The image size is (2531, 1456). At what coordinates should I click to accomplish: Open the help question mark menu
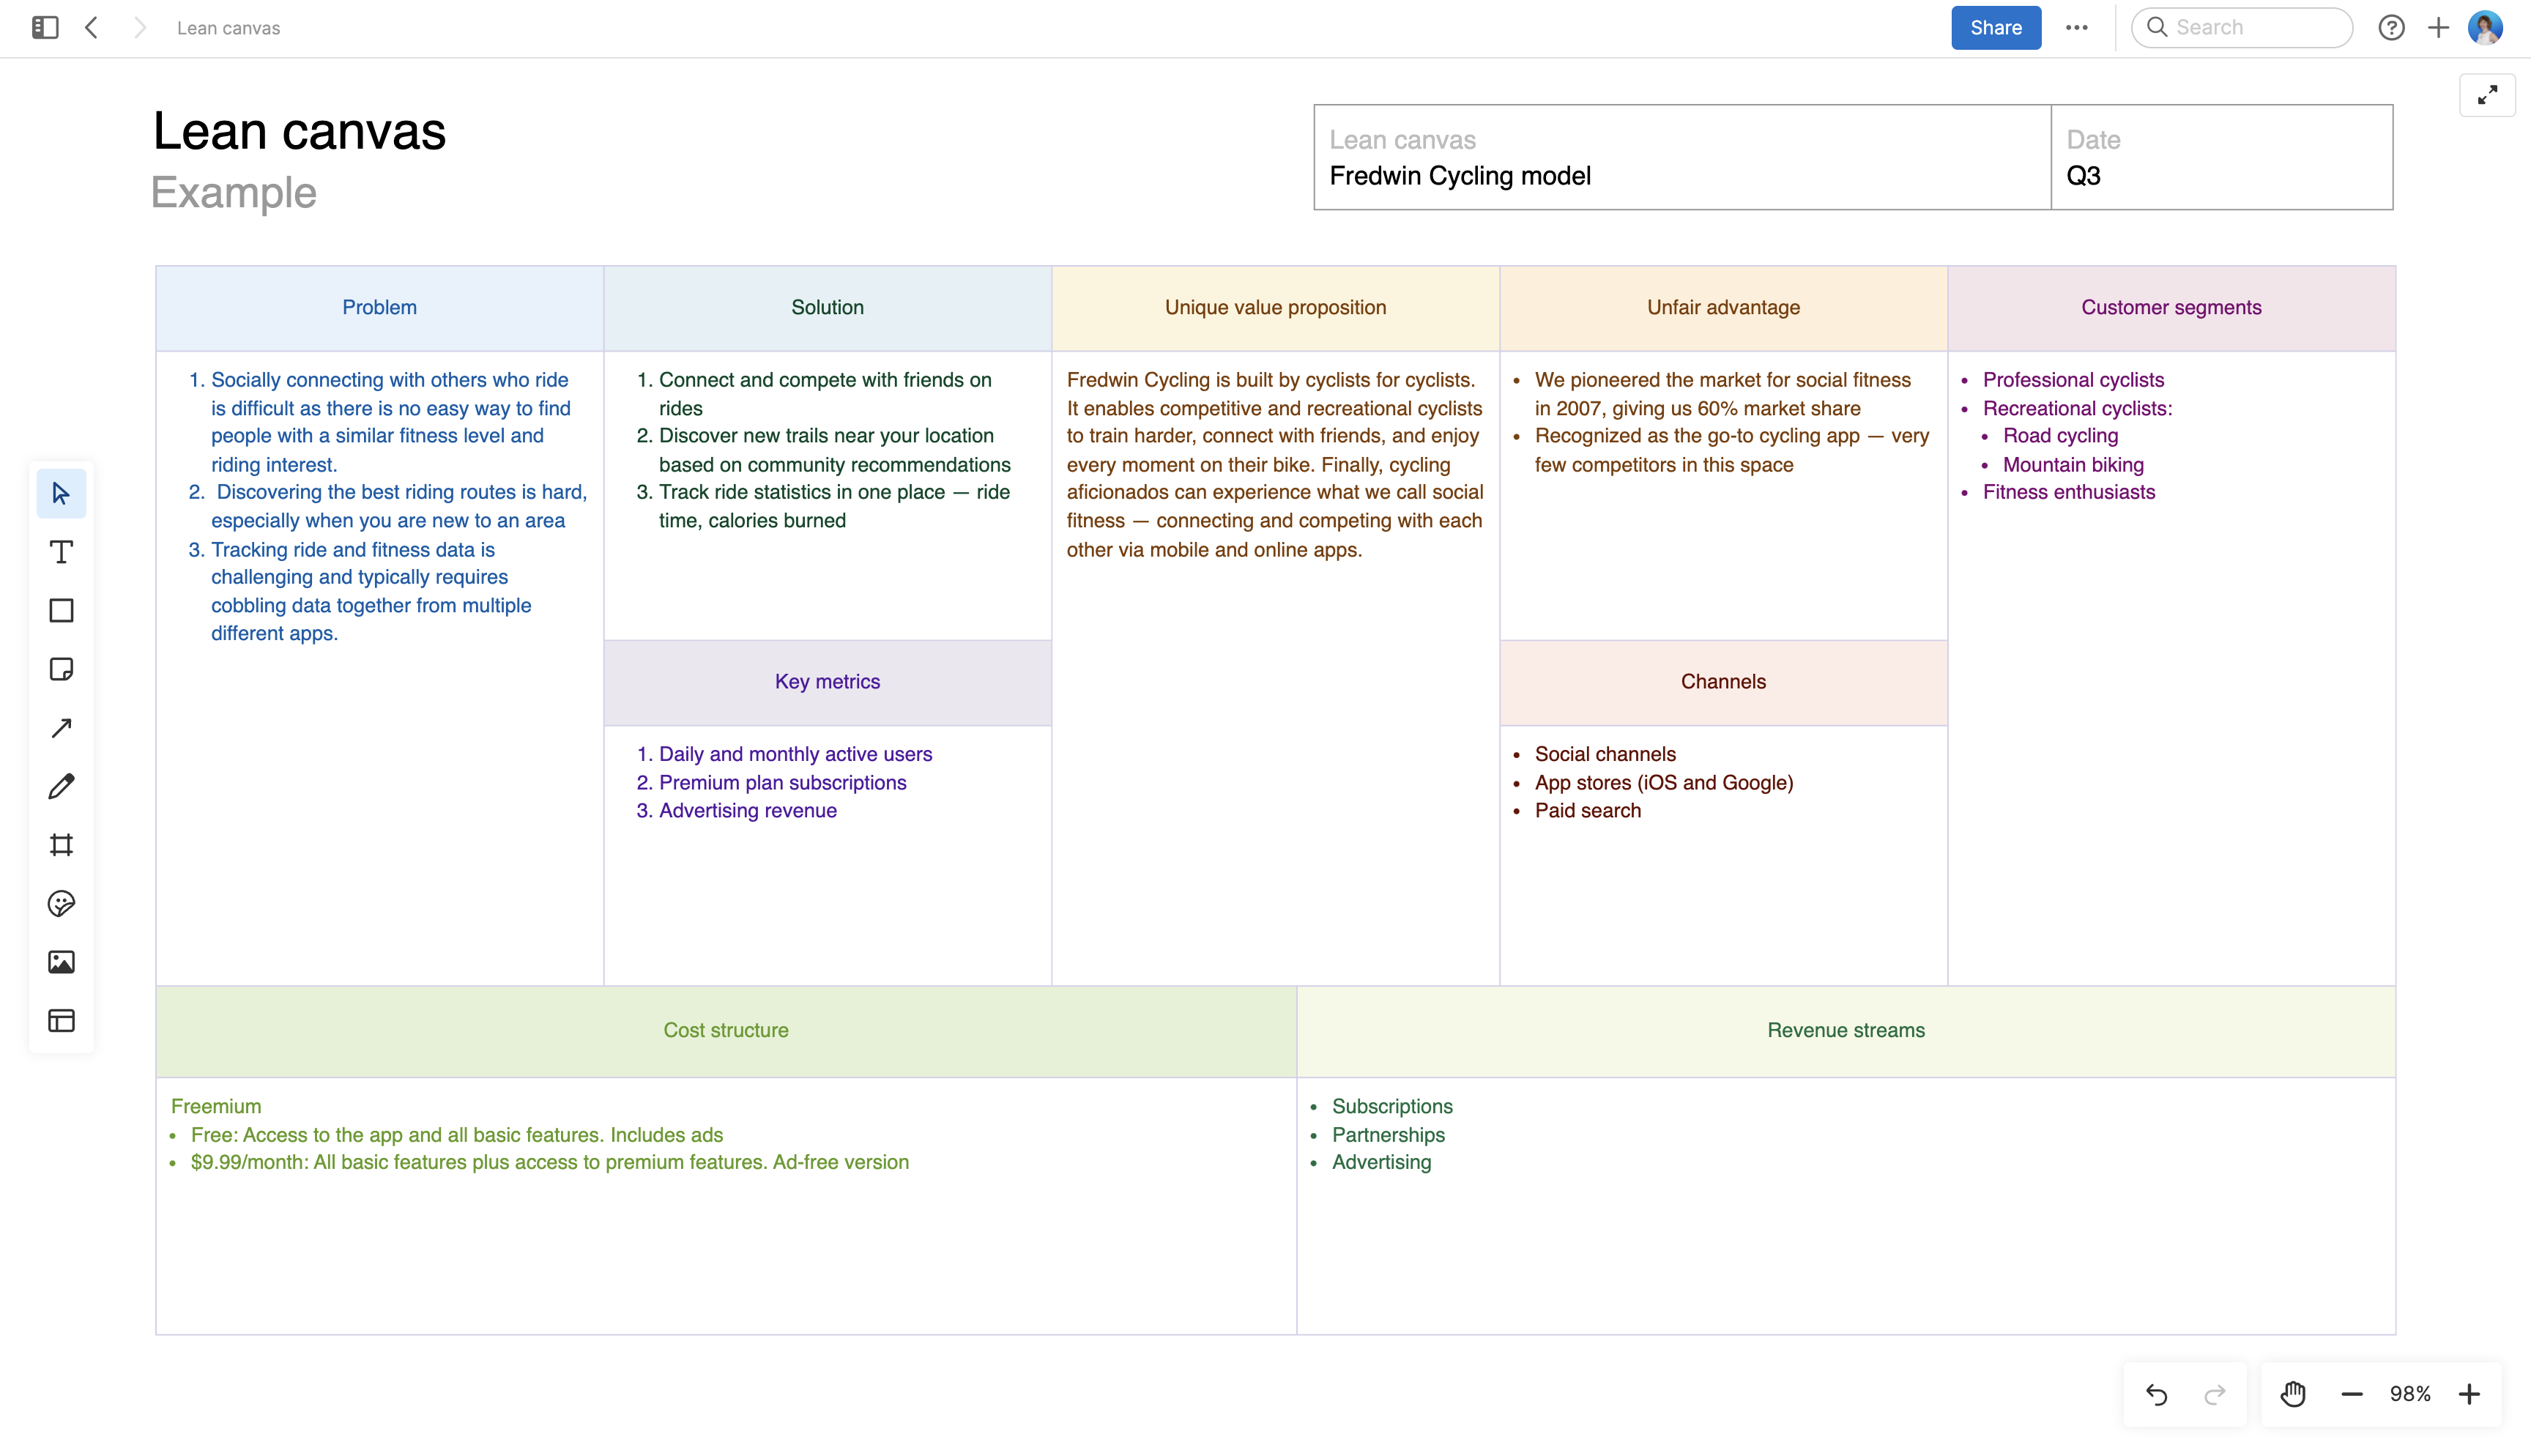2391,27
